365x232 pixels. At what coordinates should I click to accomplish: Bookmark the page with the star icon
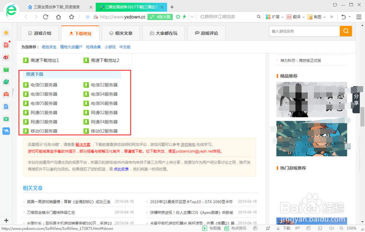click(x=72, y=16)
